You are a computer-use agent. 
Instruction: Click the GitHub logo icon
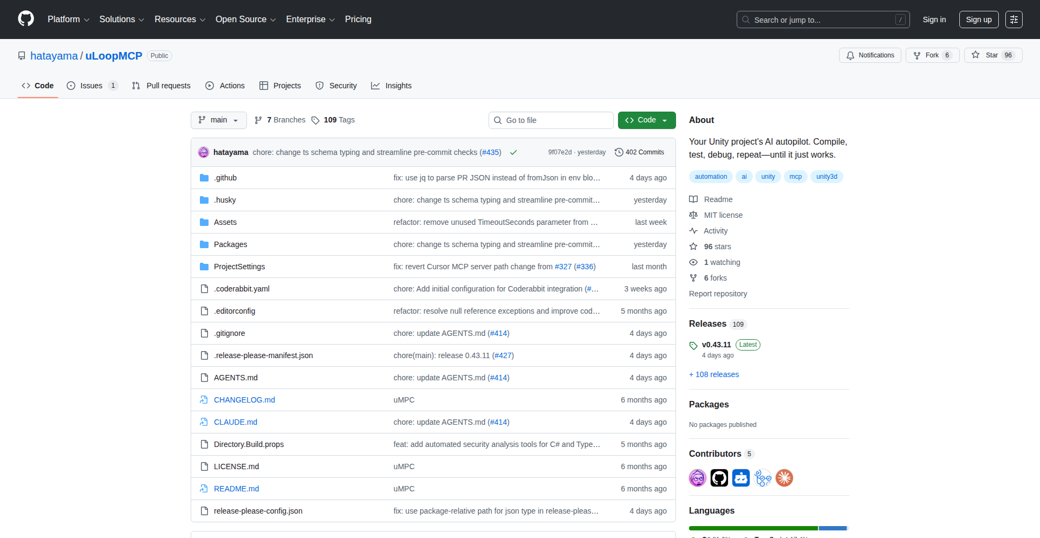click(x=26, y=19)
